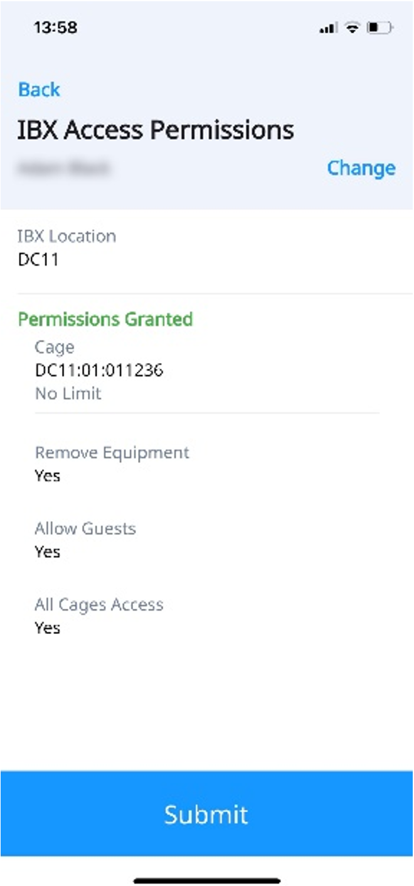This screenshot has height=886, width=414.
Task: Tap the 13:58 clock display
Action: (55, 28)
